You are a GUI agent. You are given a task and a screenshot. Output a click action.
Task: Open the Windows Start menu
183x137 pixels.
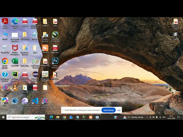point(3,117)
